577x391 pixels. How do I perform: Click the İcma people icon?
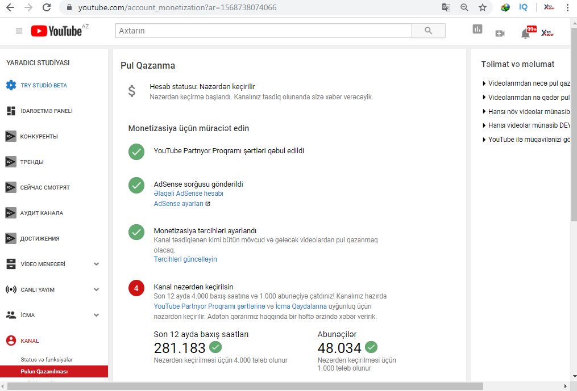pos(11,315)
